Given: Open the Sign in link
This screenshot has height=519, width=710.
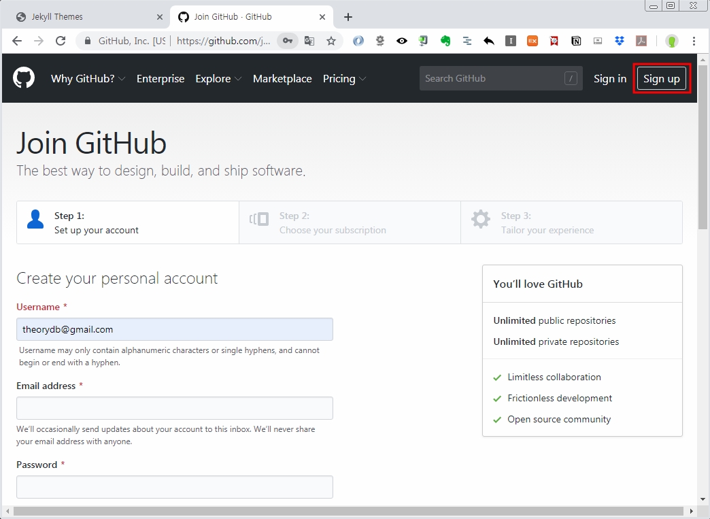Looking at the screenshot, I should click(609, 78).
